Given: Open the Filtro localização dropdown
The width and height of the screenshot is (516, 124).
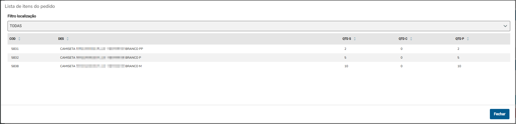Looking at the screenshot, I should [259, 26].
